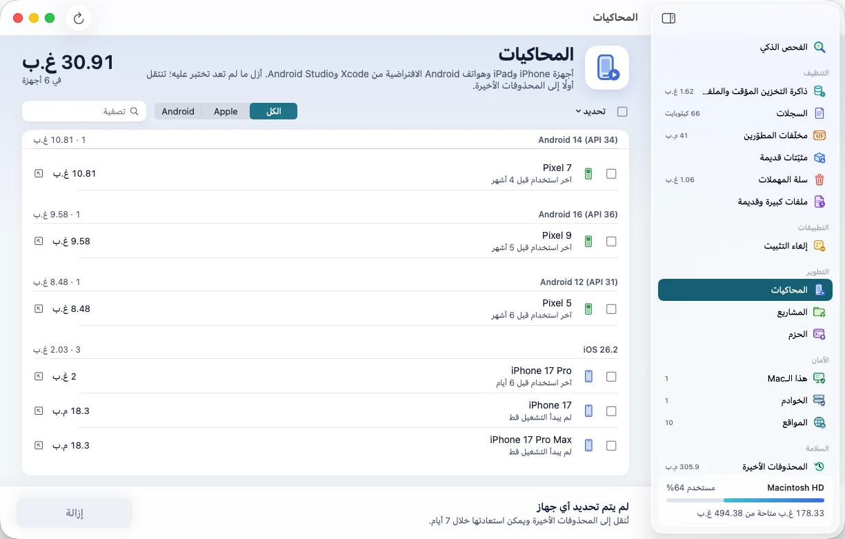Reveal Pixel 7 in Finder icon

(39, 174)
